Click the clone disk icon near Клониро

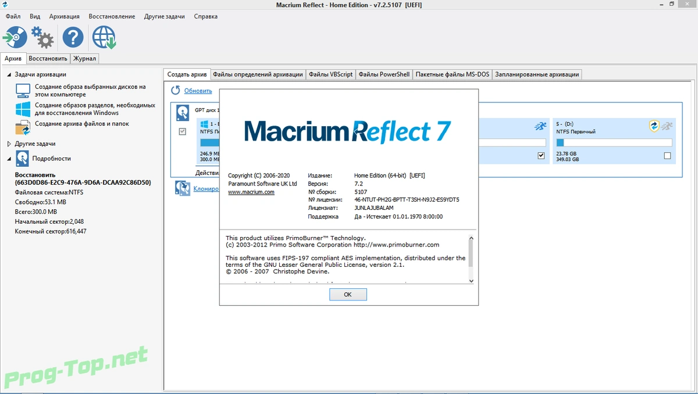click(x=183, y=188)
